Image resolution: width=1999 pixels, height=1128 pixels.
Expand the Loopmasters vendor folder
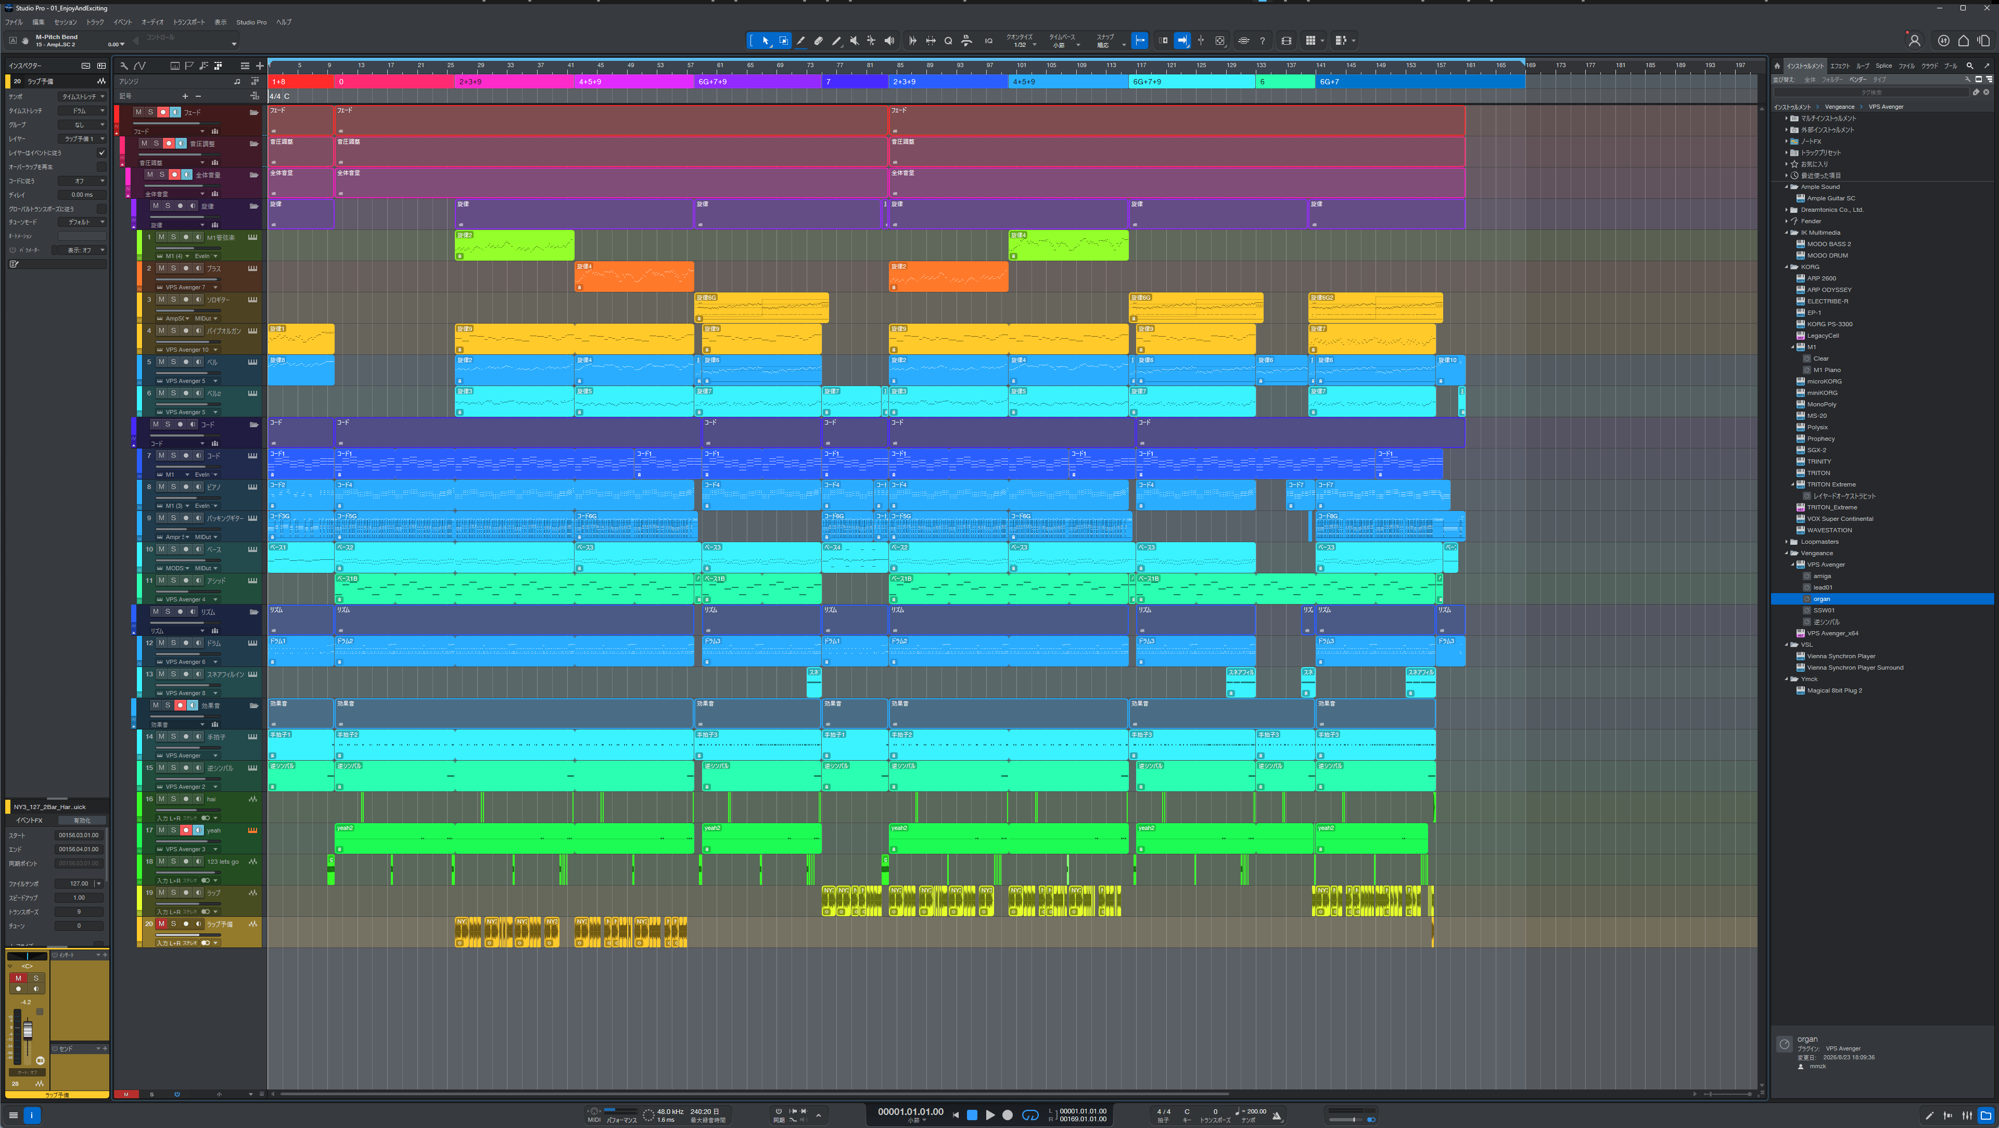[1786, 542]
